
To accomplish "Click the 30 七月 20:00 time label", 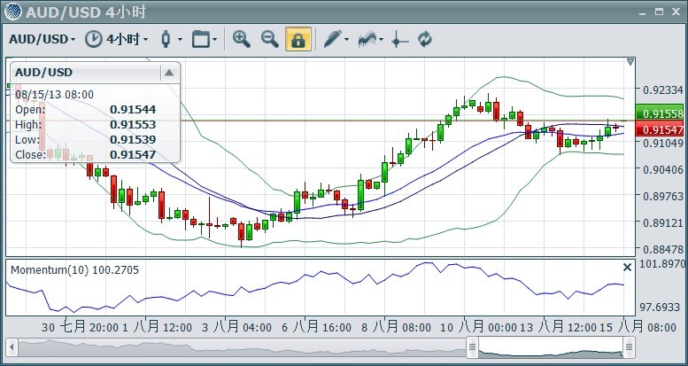I will point(81,327).
